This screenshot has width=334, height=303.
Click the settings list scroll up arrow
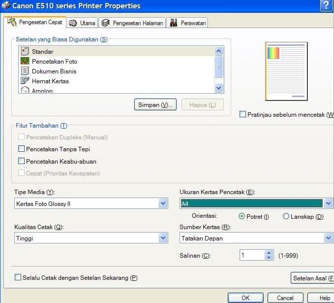click(219, 51)
